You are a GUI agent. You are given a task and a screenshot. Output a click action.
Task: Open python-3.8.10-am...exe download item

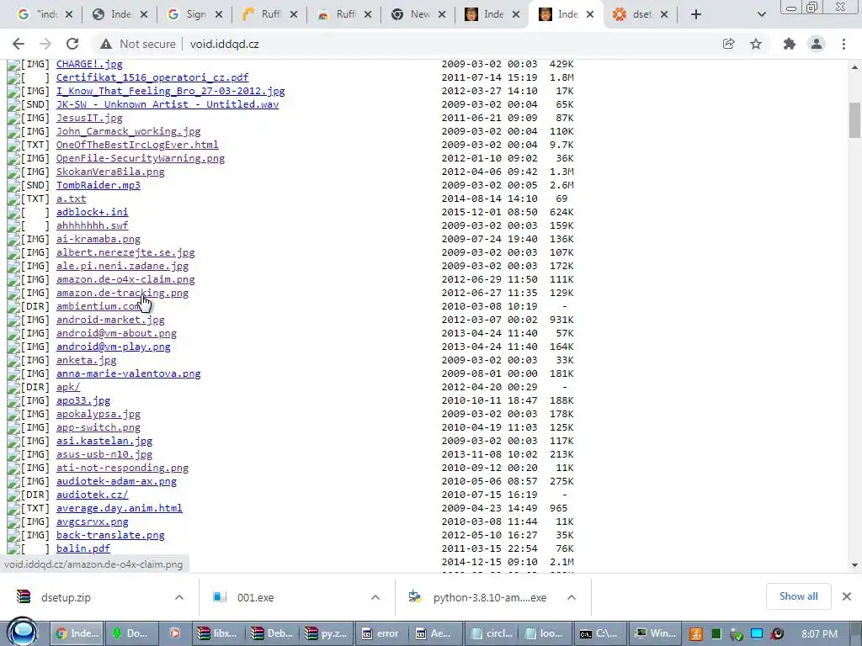pos(489,597)
